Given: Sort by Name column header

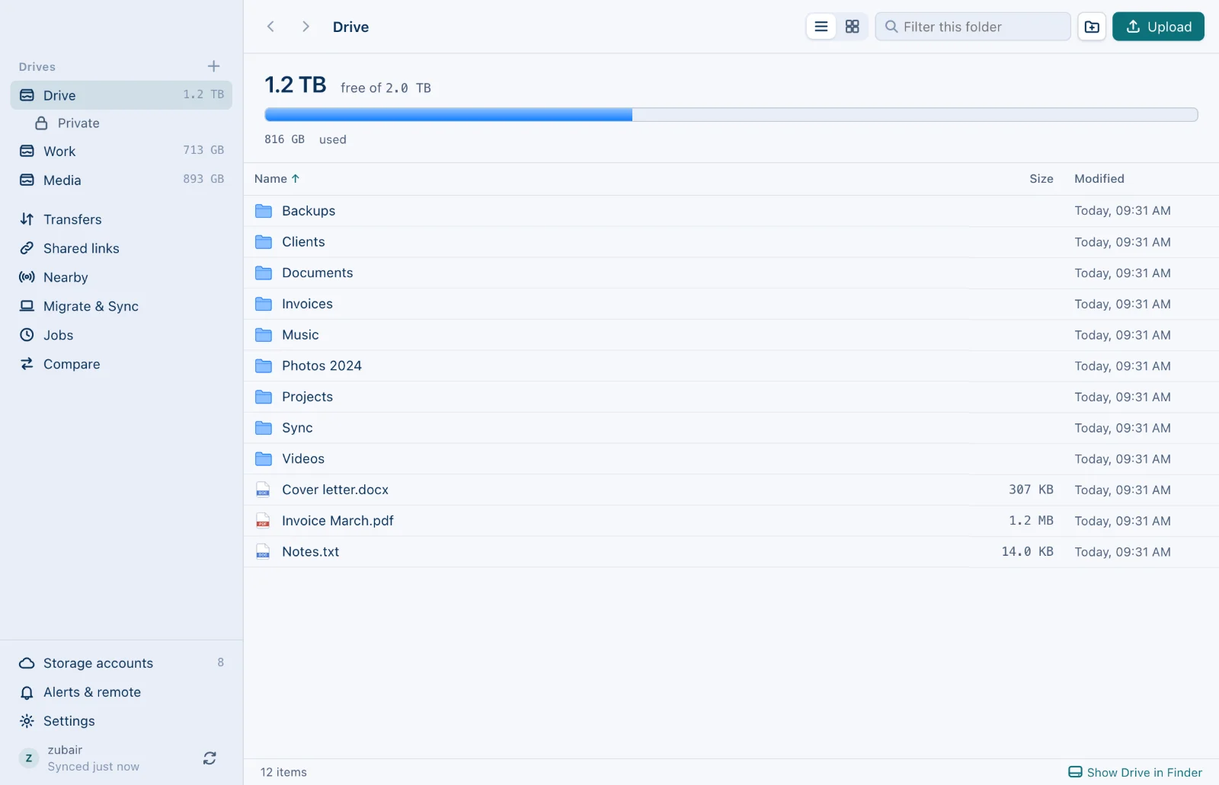Looking at the screenshot, I should click(x=277, y=179).
